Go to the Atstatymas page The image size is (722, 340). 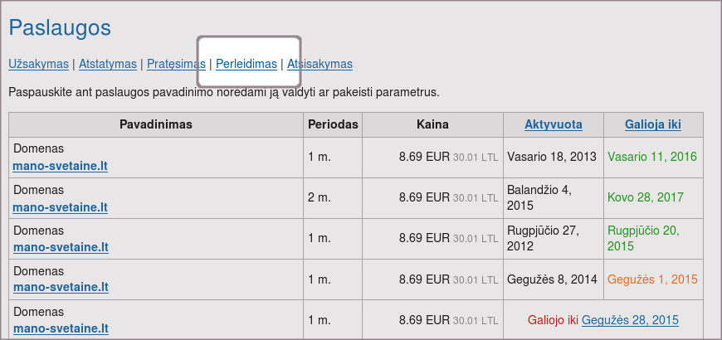(108, 64)
